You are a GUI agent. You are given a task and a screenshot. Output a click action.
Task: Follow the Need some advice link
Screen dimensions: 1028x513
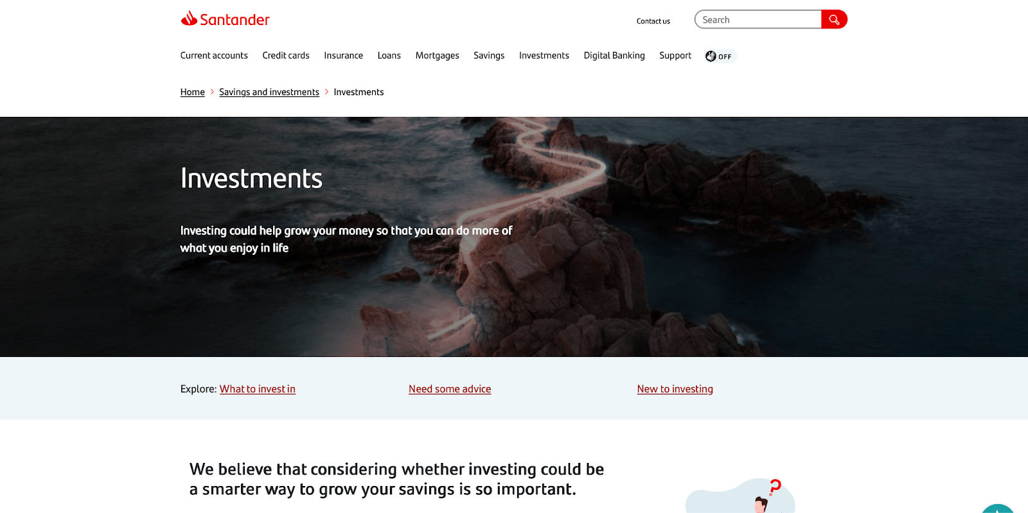pos(450,389)
